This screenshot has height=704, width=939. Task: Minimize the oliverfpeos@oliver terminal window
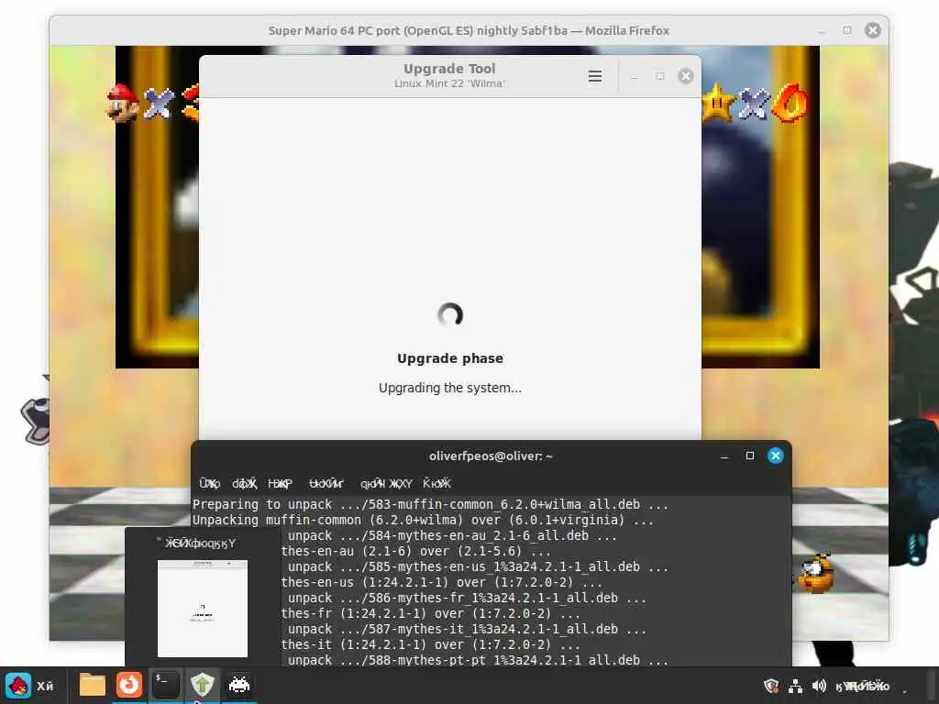[724, 456]
